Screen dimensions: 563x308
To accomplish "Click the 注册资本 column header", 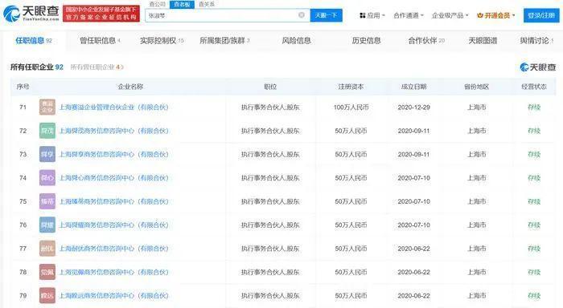I will coord(351,87).
